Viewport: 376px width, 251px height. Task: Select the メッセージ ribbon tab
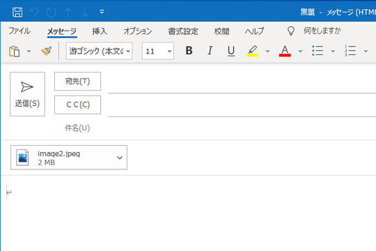[x=62, y=31]
